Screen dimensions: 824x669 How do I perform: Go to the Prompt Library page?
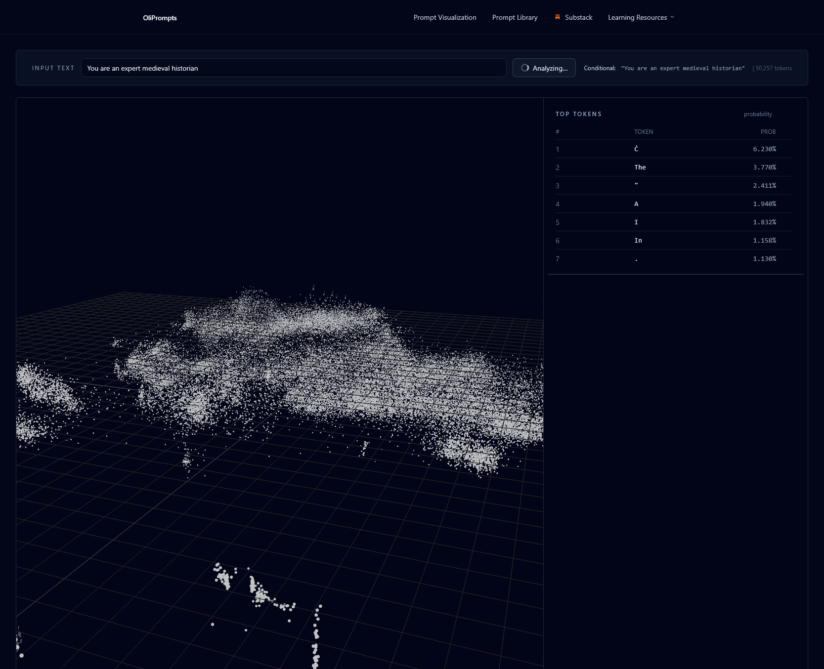515,17
